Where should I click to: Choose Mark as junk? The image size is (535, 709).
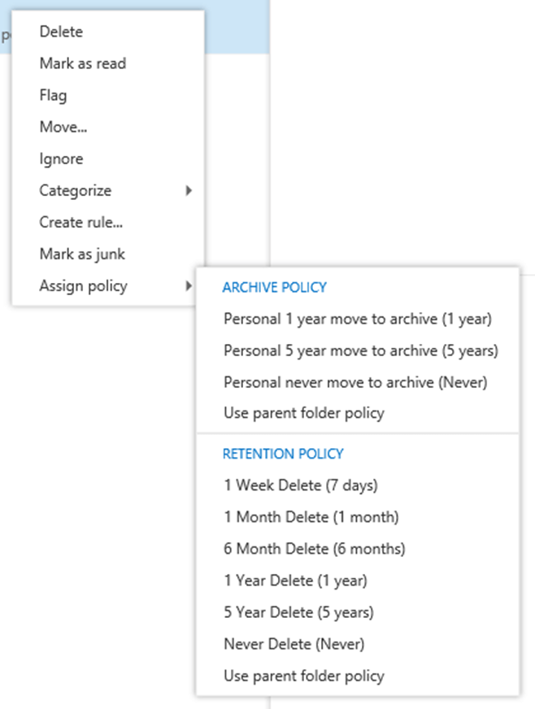(x=82, y=254)
